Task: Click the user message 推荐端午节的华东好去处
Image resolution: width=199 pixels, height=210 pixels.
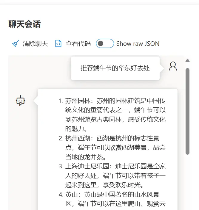Action: tap(115, 68)
